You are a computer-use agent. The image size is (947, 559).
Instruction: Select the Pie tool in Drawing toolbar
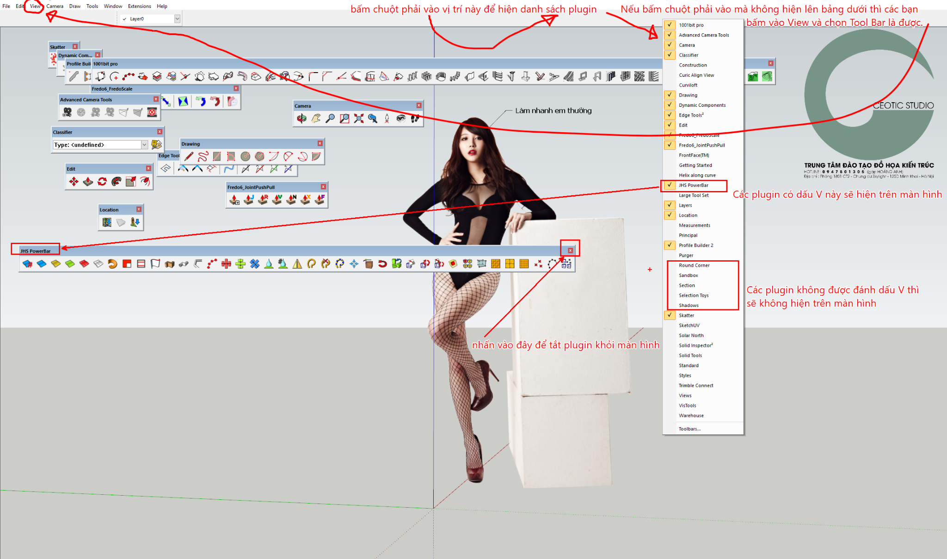316,156
